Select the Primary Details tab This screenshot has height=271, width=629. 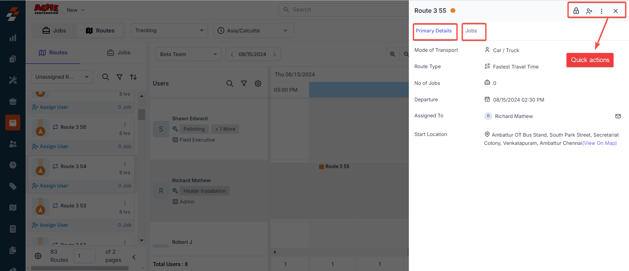[433, 31]
